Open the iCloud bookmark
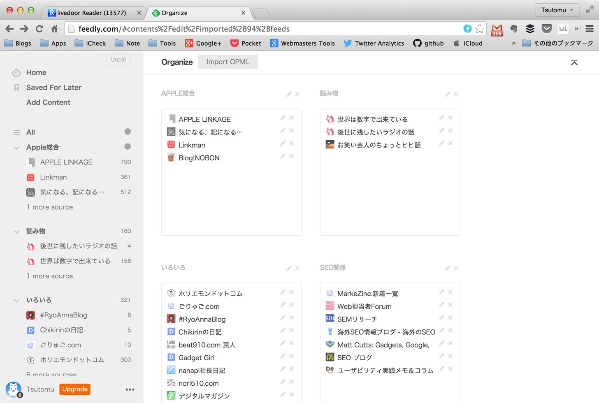Screen dimensions: 599x403 (468, 43)
